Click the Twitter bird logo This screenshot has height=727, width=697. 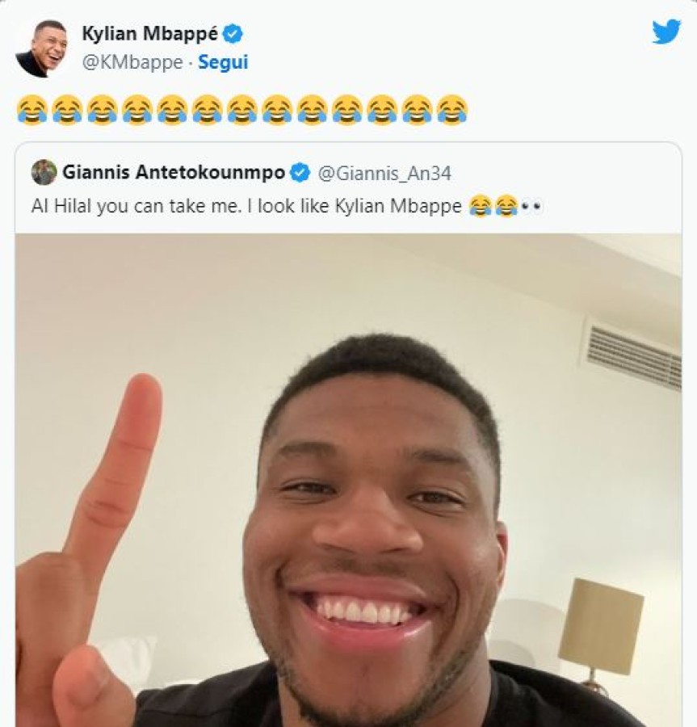click(666, 32)
